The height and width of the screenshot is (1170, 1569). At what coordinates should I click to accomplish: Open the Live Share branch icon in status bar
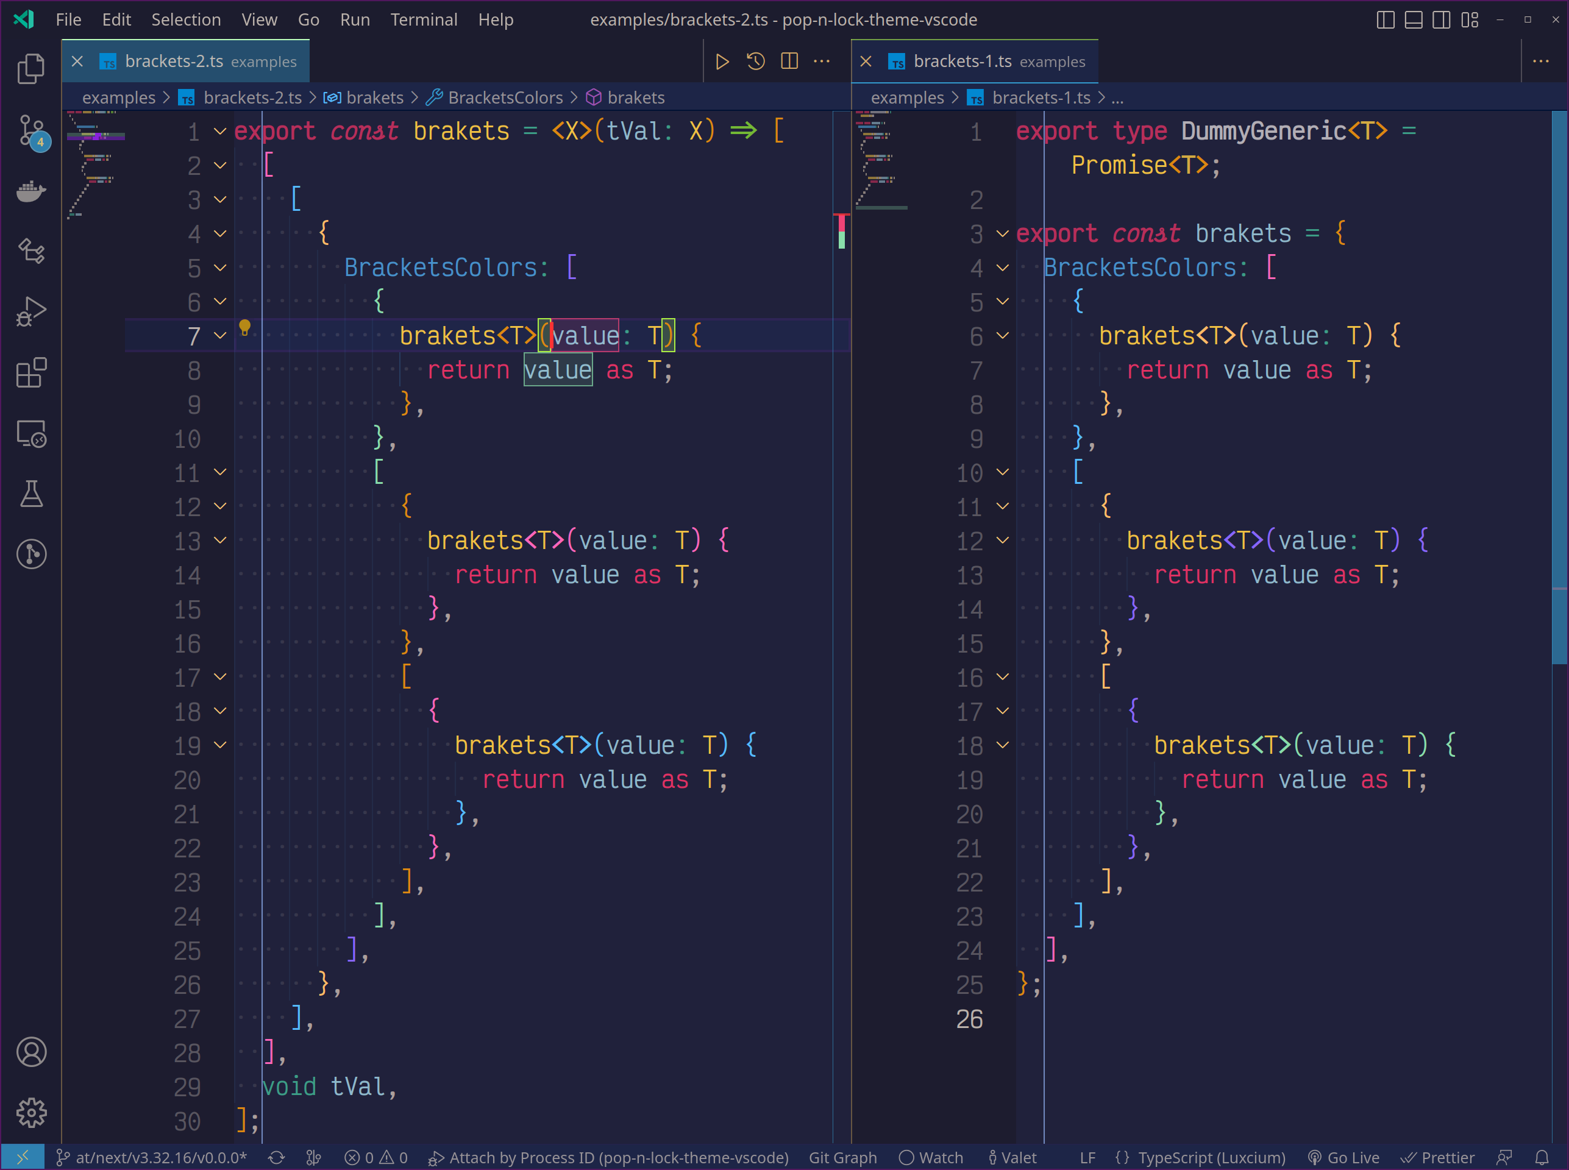[x=313, y=1157]
